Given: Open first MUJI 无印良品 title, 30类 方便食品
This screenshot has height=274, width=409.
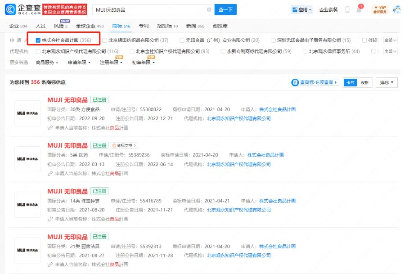Looking at the screenshot, I should (x=67, y=100).
